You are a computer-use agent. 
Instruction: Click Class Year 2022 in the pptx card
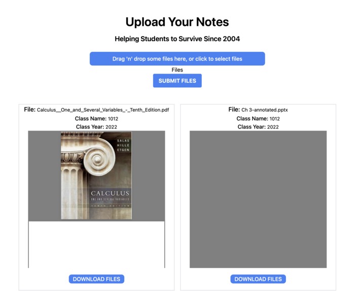click(x=258, y=127)
